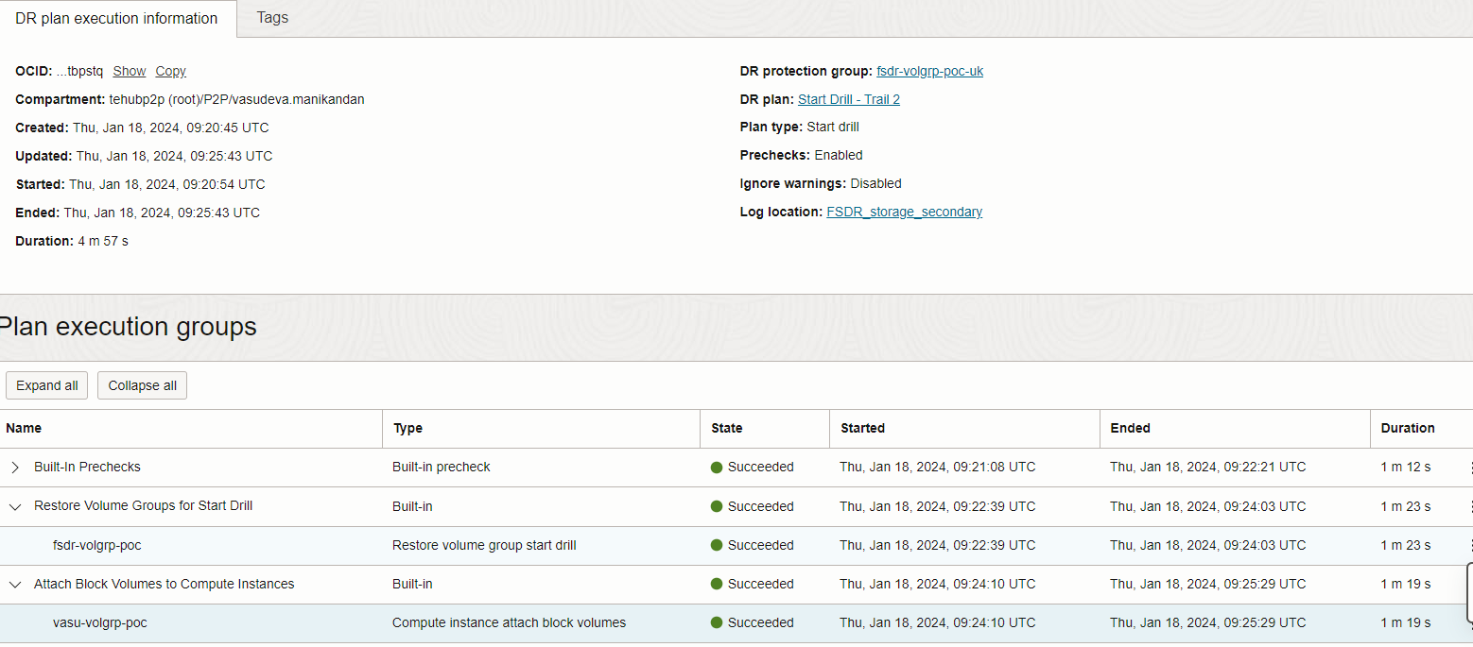Screen dimensions: 1473x647
Task: Copy the OCID value
Action: point(170,71)
